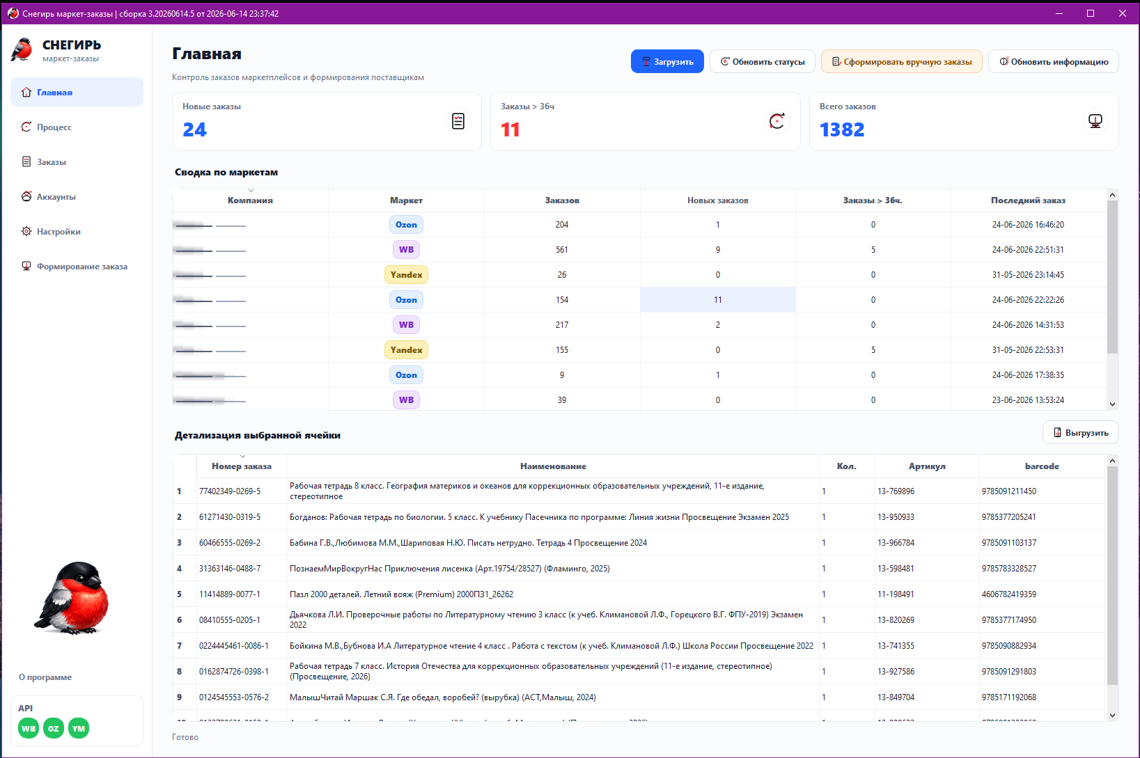Image resolution: width=1140 pixels, height=758 pixels.
Task: Click the 1382 total orders value
Action: click(x=842, y=130)
